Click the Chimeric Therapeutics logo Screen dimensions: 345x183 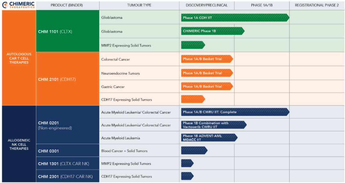click(x=19, y=5)
